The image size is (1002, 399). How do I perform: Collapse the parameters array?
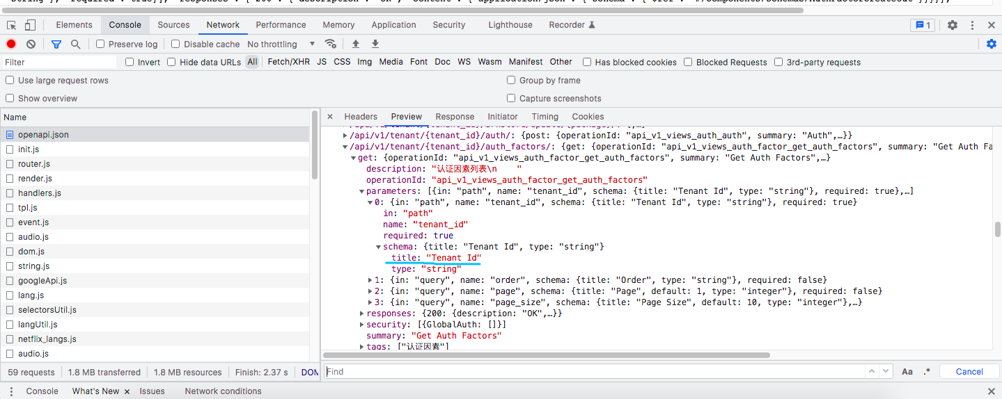coord(362,191)
